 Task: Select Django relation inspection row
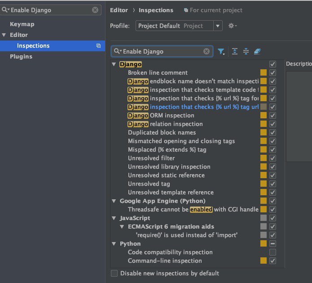coord(165,124)
